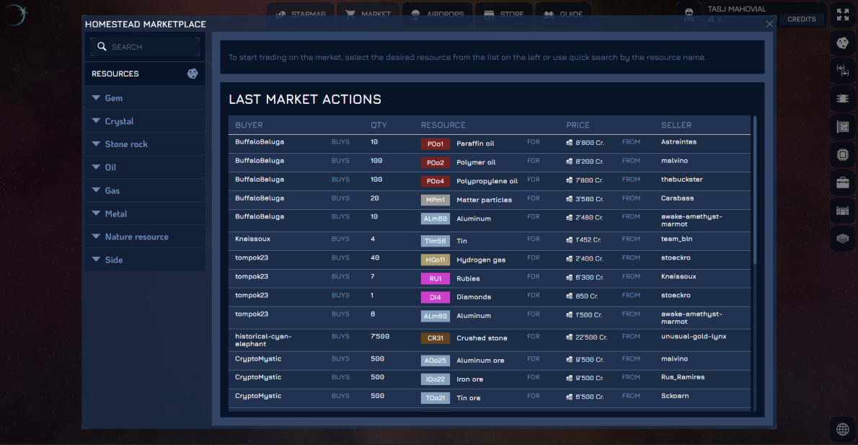Switch to the Starmap tab
Screen dimensions: 858x445
pos(300,14)
